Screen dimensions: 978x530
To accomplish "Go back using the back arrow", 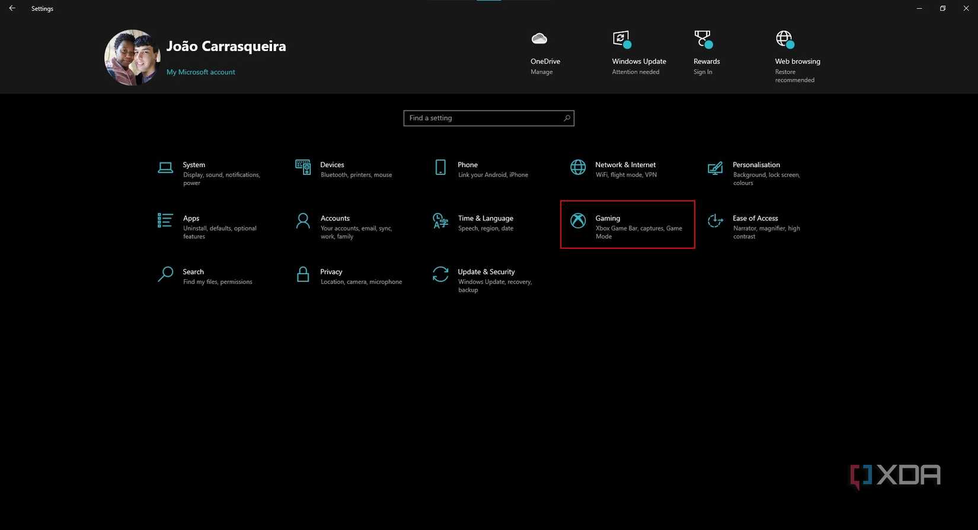I will tap(12, 8).
